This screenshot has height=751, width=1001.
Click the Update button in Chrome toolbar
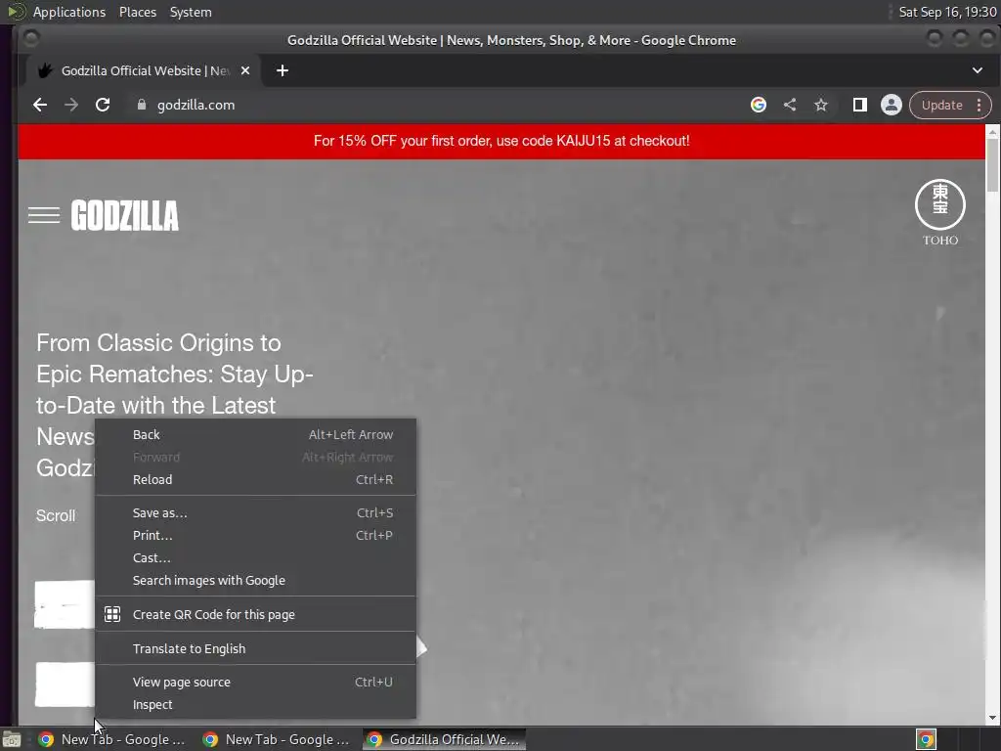[941, 105]
